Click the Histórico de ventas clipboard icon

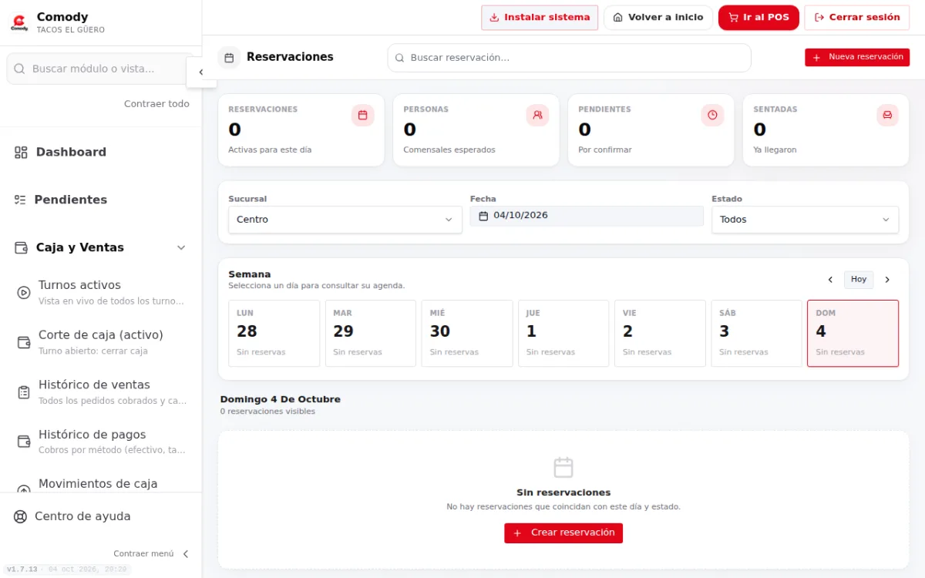(24, 391)
